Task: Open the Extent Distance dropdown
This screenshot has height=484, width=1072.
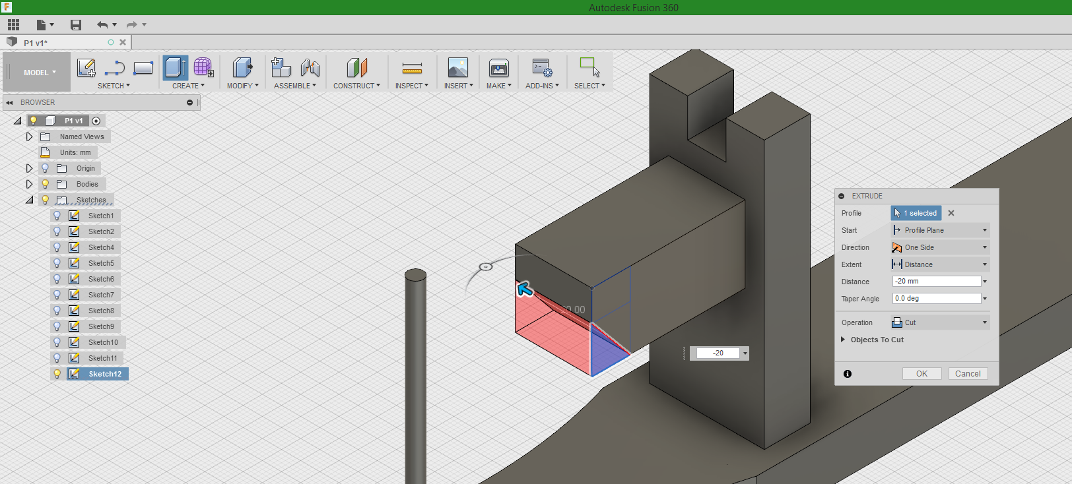Action: point(940,264)
